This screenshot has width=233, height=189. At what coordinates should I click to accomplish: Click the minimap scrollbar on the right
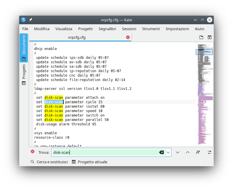(x=204, y=95)
